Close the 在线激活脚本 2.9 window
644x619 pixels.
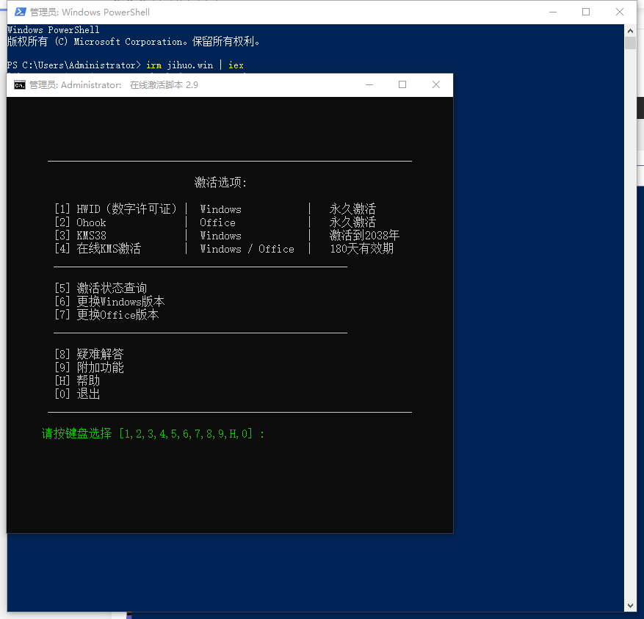436,84
